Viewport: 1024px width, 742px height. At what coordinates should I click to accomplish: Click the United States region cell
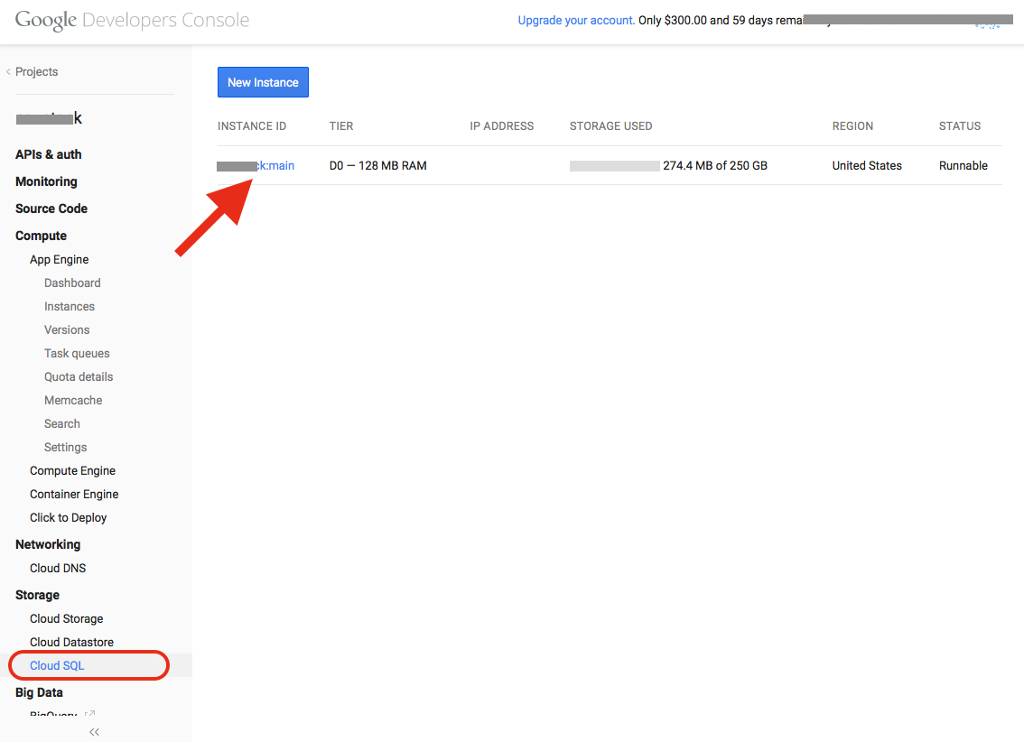pyautogui.click(x=867, y=166)
